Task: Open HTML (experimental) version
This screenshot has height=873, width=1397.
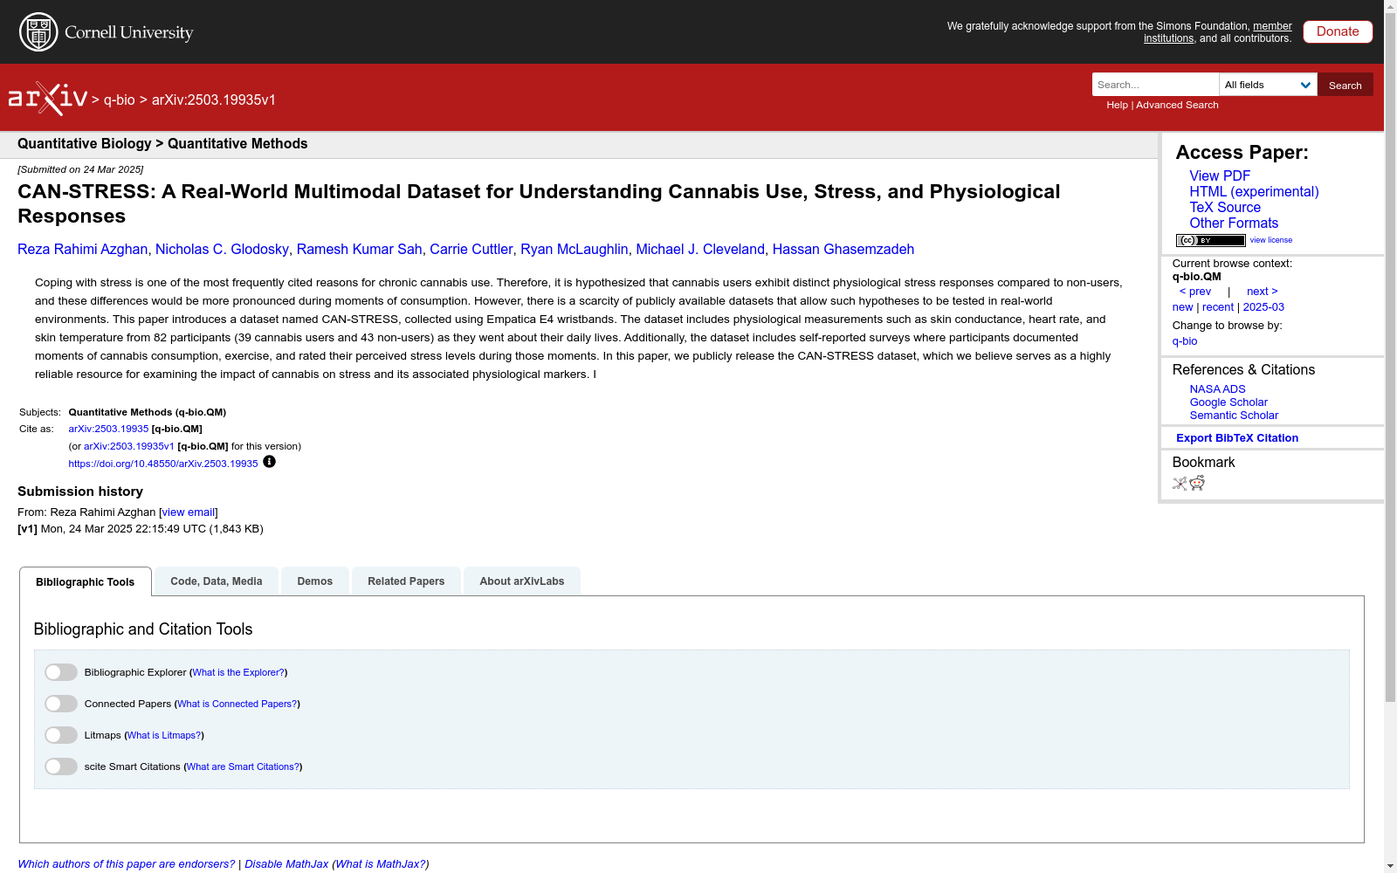Action: tap(1254, 192)
